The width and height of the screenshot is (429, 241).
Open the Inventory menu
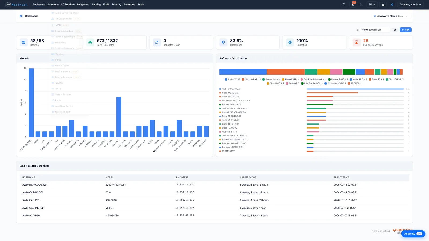click(53, 5)
